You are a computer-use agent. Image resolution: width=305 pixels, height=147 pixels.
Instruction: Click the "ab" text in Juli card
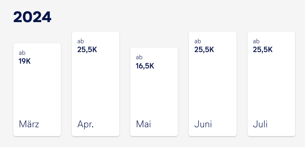pos(256,41)
